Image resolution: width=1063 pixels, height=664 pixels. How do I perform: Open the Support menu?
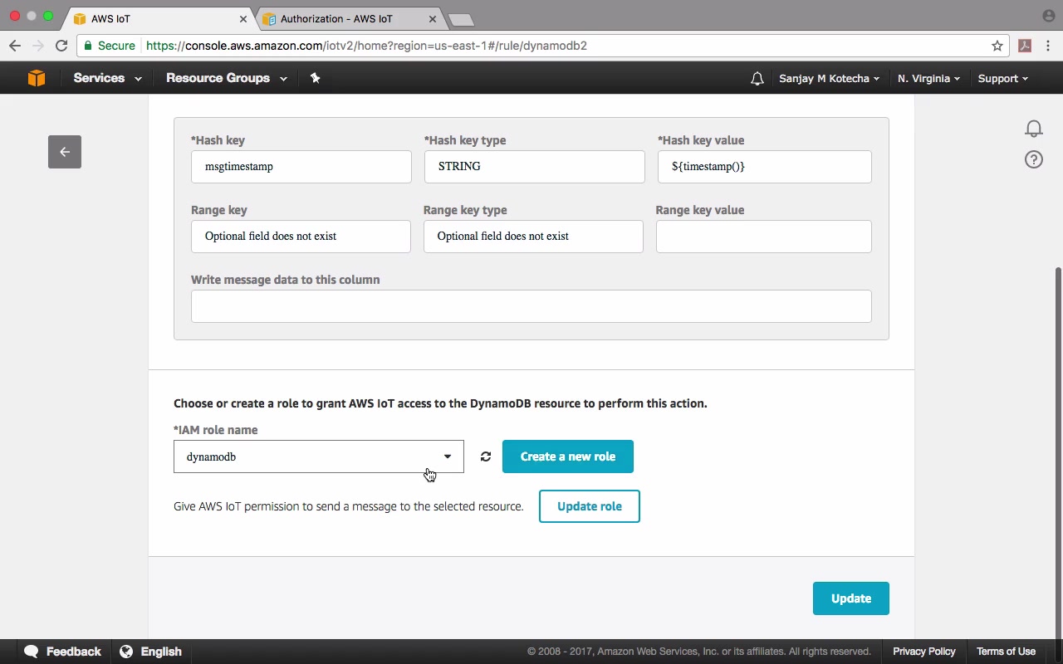tap(1002, 79)
